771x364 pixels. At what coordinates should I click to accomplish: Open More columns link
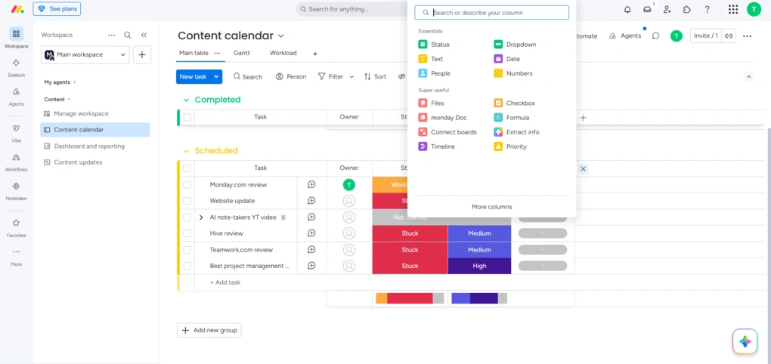pos(492,207)
